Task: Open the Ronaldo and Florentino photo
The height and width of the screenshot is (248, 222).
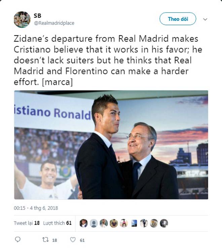Action: click(111, 145)
